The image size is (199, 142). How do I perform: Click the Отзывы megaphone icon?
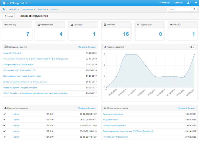(171, 25)
